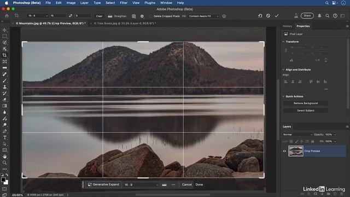This screenshot has height=197, width=350.
Task: Open the Layer menu
Action: (84, 3)
